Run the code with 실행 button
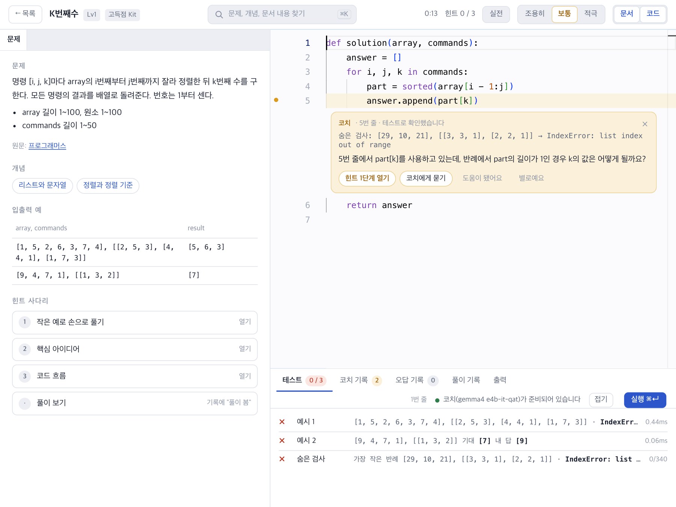 pyautogui.click(x=645, y=400)
